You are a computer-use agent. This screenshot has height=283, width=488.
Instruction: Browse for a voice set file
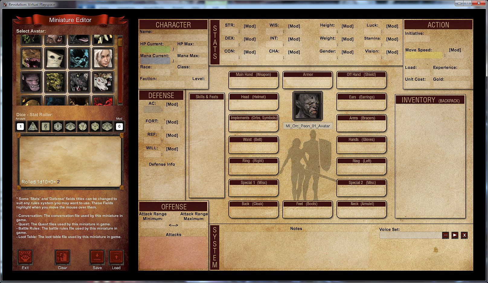pos(445,235)
